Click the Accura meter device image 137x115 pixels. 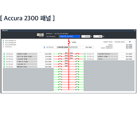pyautogui.click(x=40, y=35)
